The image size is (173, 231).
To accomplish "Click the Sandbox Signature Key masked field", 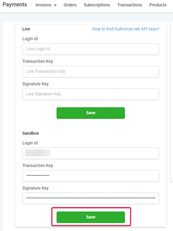I will (91, 198).
